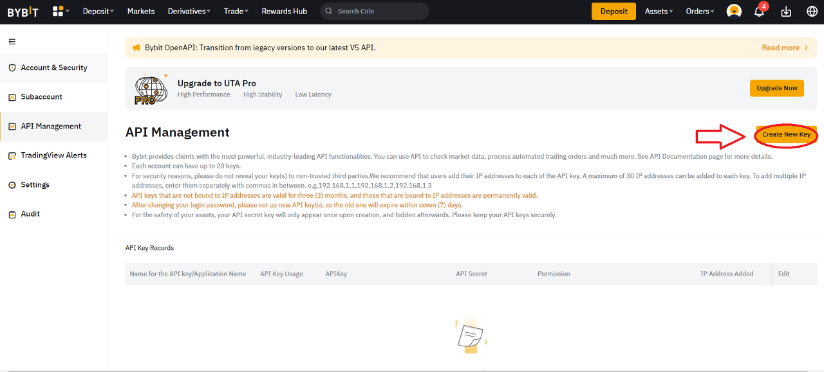Click the Audit clipboard icon
The height and width of the screenshot is (372, 824).
point(12,214)
